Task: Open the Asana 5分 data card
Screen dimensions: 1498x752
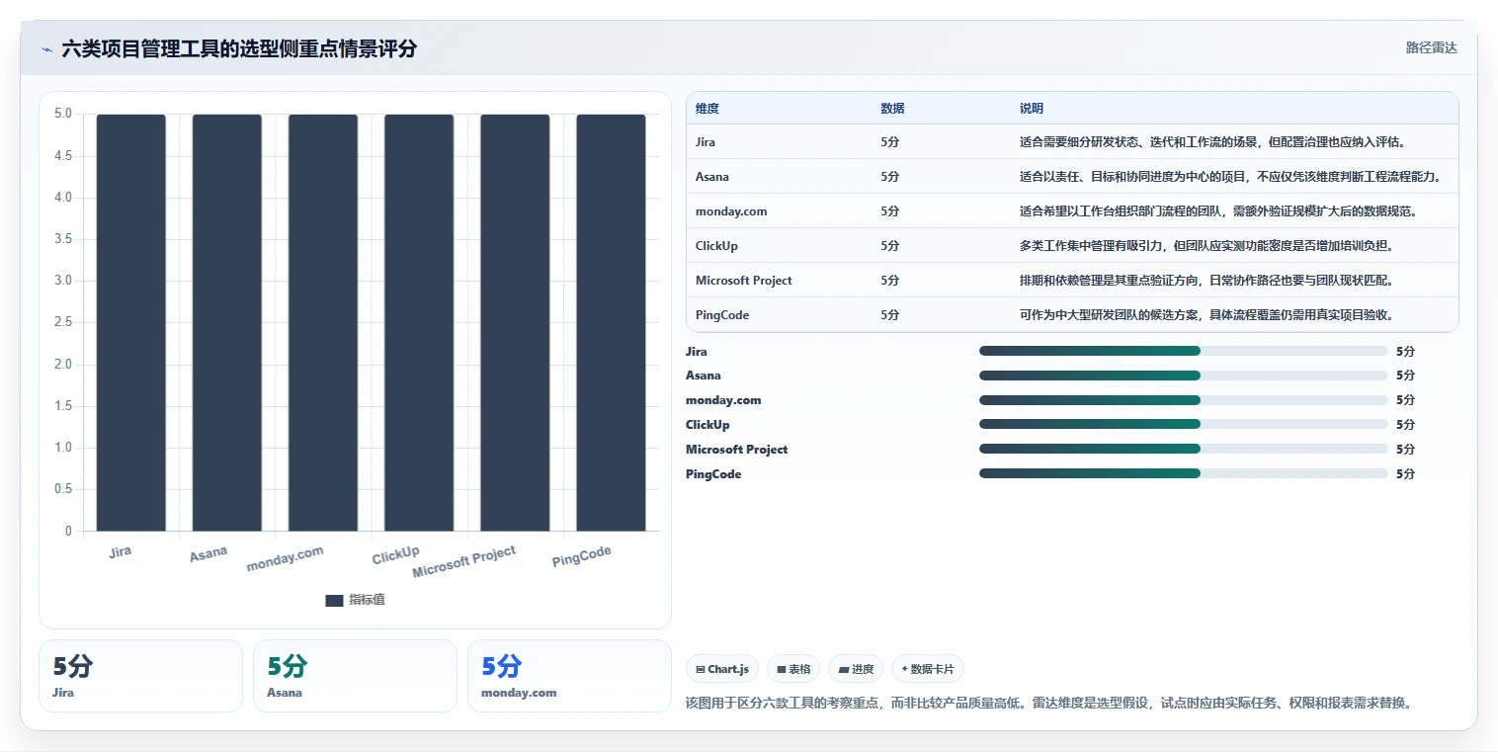Action: pyautogui.click(x=355, y=676)
